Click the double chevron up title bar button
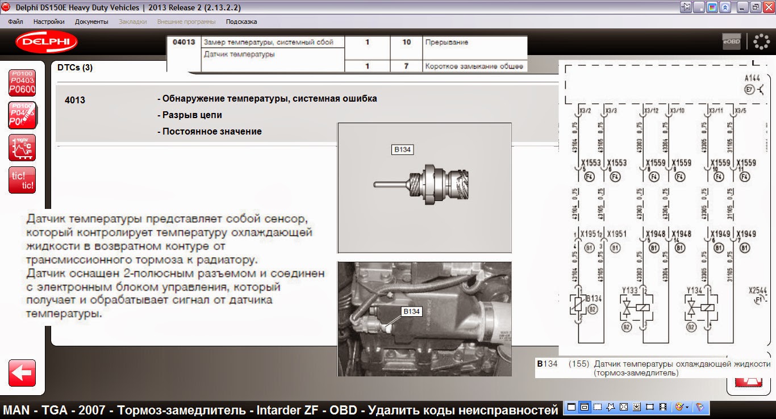776x419 pixels. coord(725,7)
